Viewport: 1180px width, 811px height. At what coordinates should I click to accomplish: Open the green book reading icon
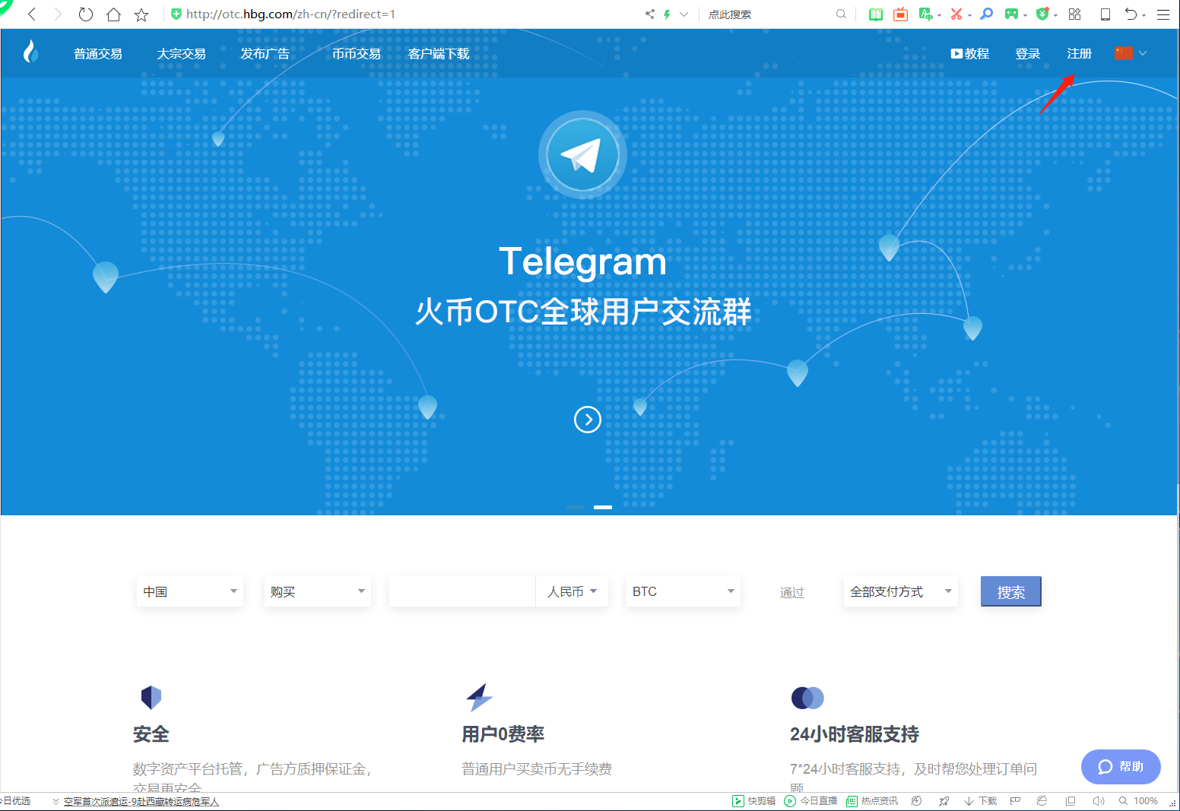pos(876,14)
